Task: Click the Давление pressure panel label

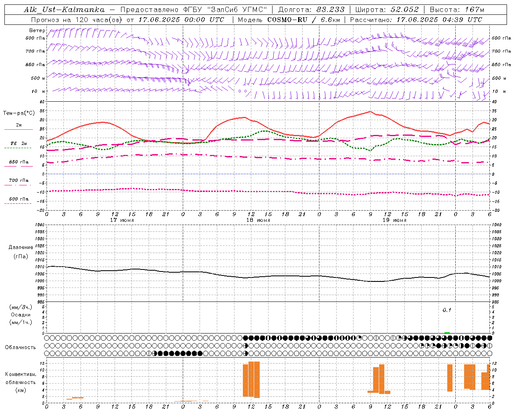Action: [x=20, y=247]
